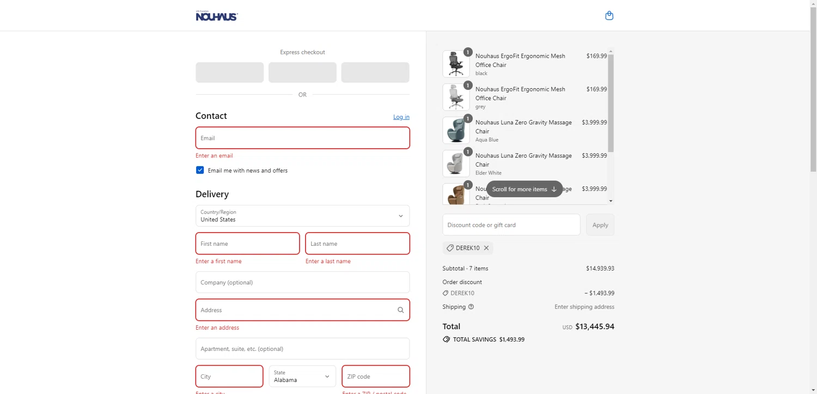Click the black ErgoFit chair thumbnail
Viewport: 817px width, 394px height.
(456, 64)
